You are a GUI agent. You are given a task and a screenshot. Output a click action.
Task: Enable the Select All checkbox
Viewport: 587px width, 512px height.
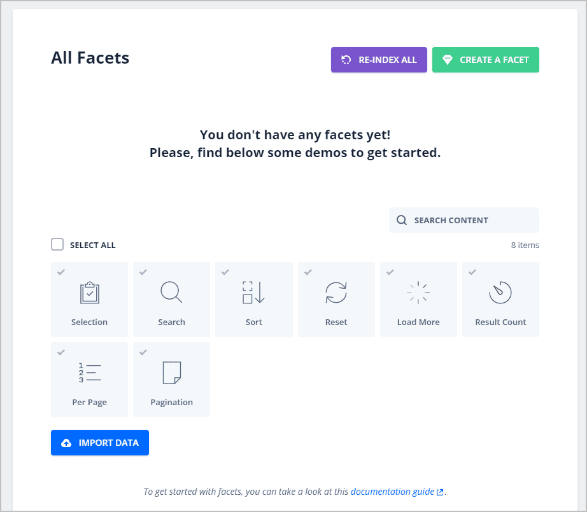[x=57, y=244]
